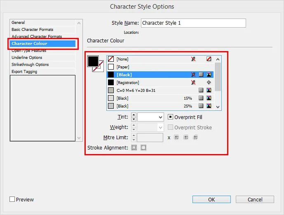Pick the [Black] 25% tint swatch

[160, 106]
